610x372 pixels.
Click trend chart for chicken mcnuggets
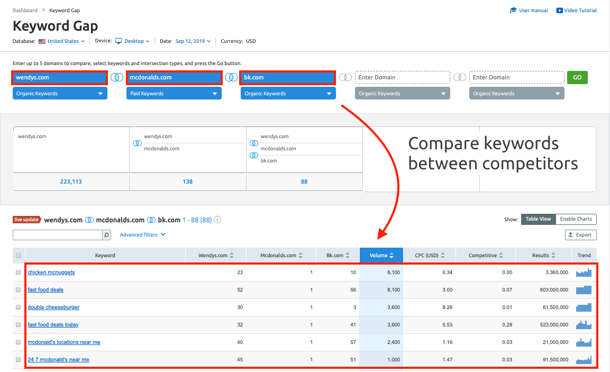click(x=584, y=273)
